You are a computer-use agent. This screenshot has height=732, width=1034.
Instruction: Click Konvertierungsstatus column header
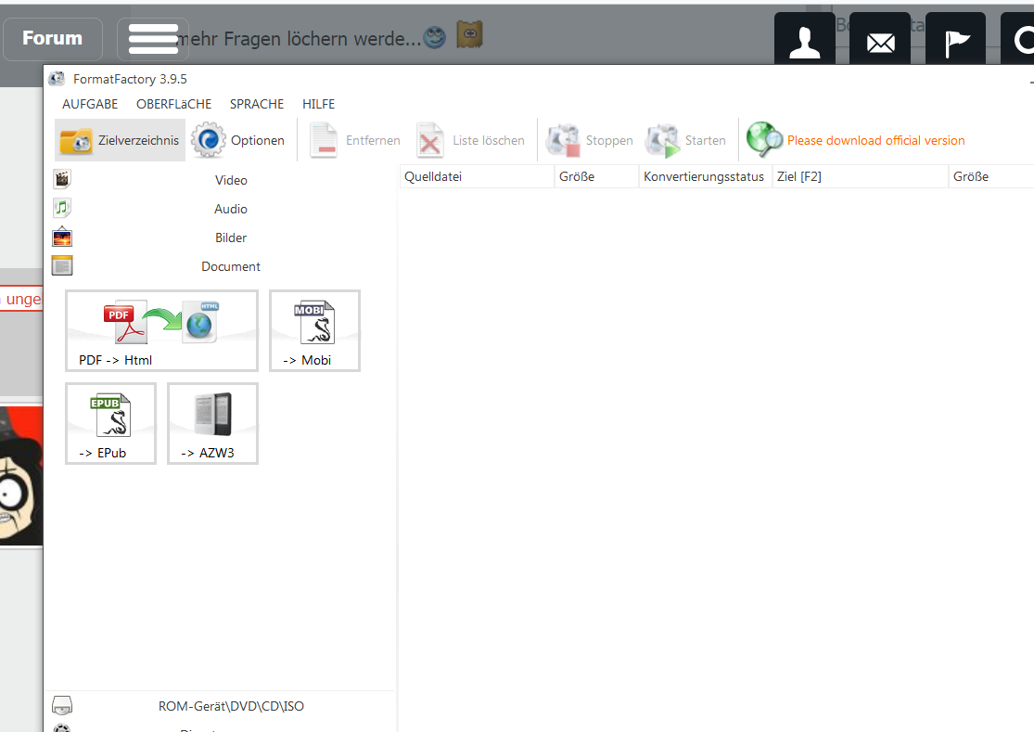click(x=705, y=176)
